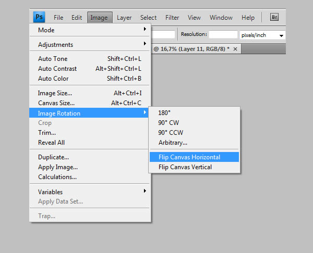
Task: Choose Auto Color command
Action: (x=89, y=79)
